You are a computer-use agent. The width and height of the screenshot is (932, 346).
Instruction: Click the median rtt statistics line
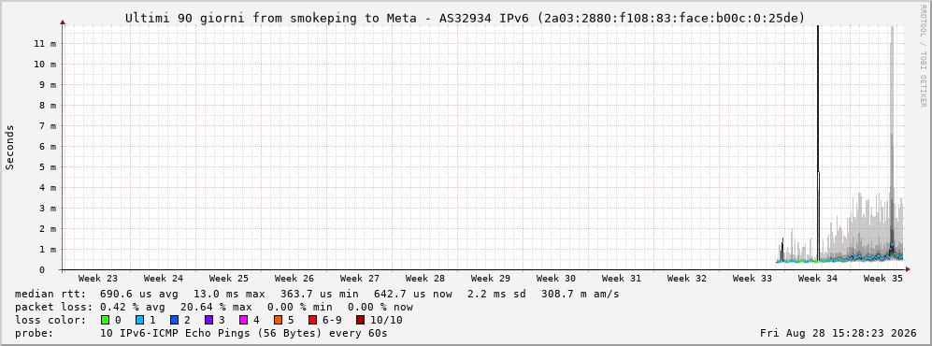[x=317, y=295]
